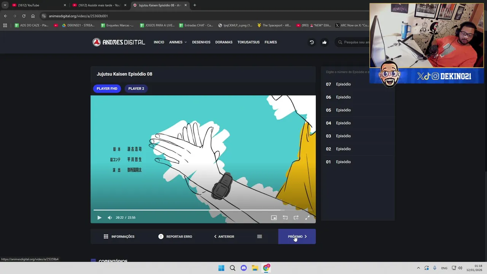View site information icon in address bar
The image size is (487, 274).
[x=44, y=16]
